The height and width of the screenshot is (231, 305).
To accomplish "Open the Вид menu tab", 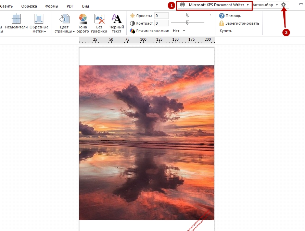I will (86, 6).
